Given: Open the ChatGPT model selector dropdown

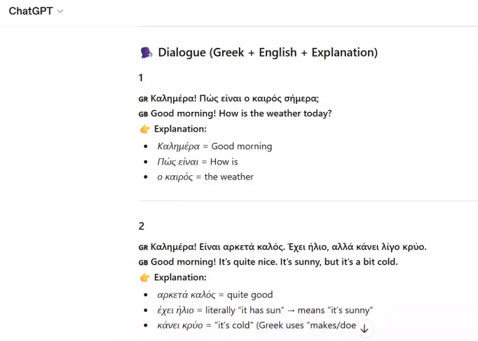Looking at the screenshot, I should [36, 11].
